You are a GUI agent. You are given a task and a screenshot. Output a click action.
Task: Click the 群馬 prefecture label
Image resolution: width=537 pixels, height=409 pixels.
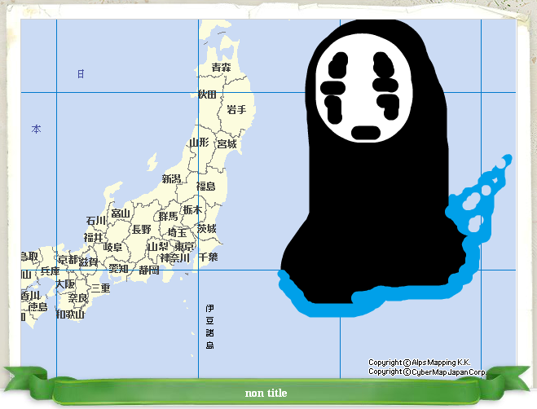tap(168, 217)
